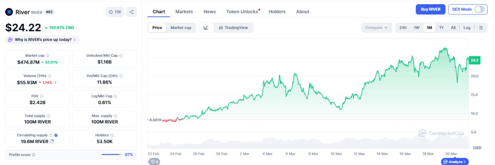Click the $24.22 price text
Viewport: 495px width, 165px height.
click(x=23, y=28)
